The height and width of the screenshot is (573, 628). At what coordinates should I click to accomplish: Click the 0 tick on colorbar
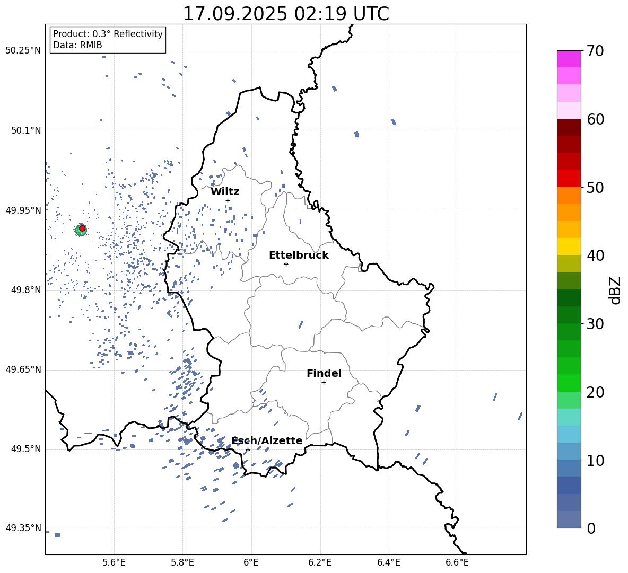click(591, 528)
